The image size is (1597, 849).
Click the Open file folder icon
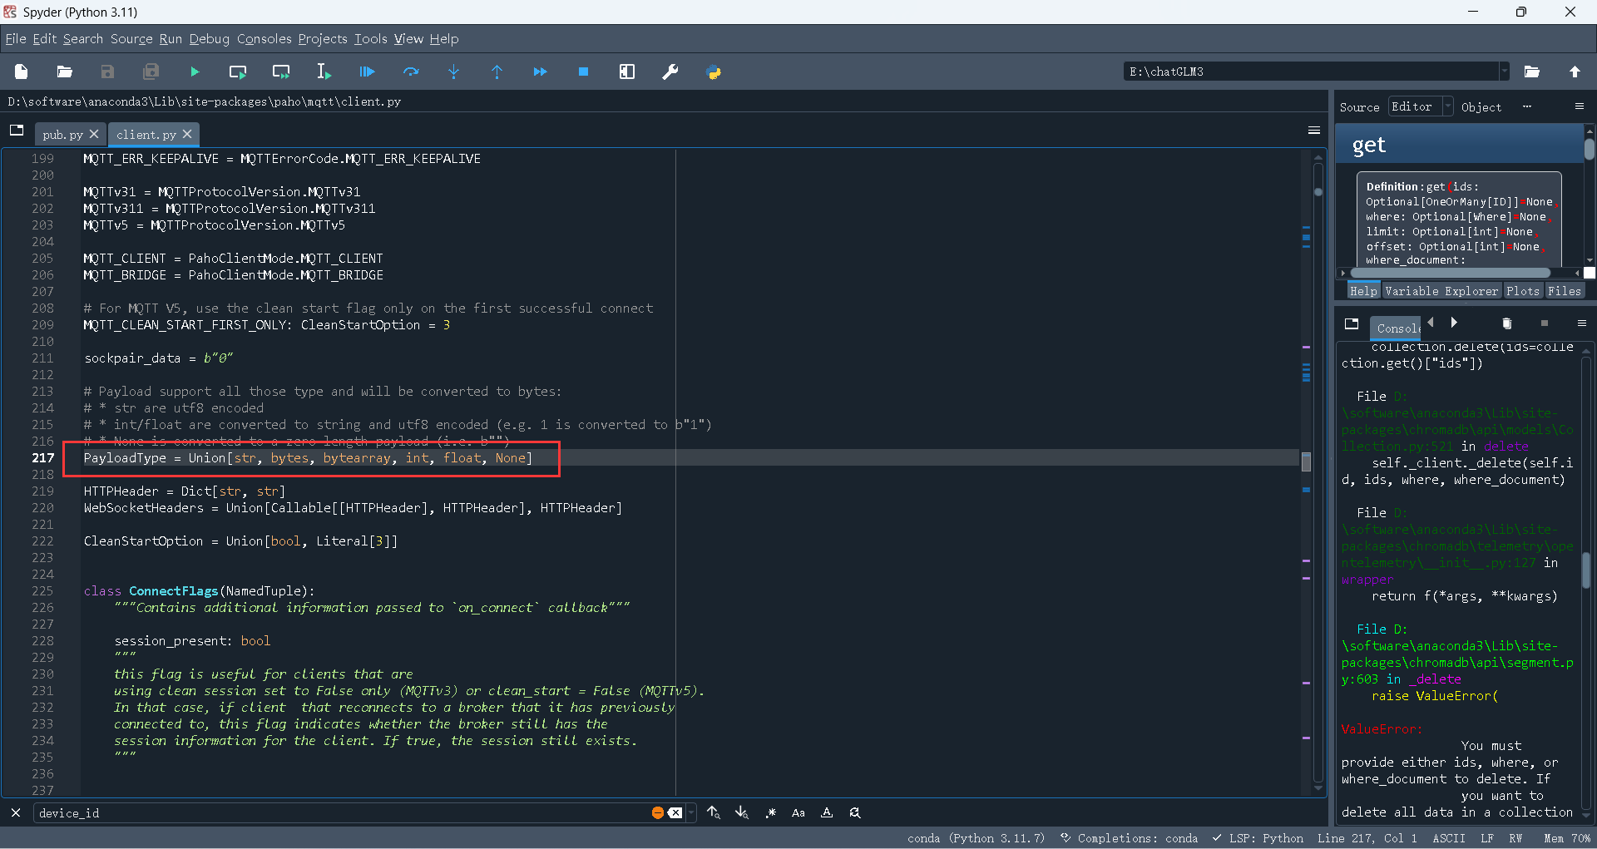[x=64, y=72]
